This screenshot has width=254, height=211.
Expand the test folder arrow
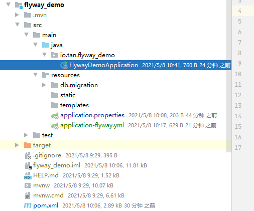pos(26,135)
